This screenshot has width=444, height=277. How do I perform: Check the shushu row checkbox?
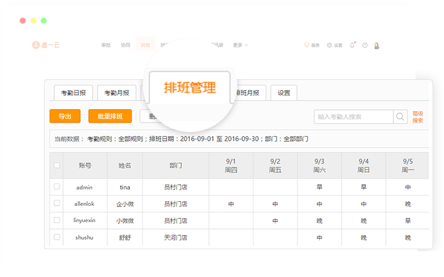tap(57, 237)
